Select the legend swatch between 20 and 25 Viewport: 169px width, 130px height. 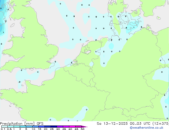pos(48,127)
